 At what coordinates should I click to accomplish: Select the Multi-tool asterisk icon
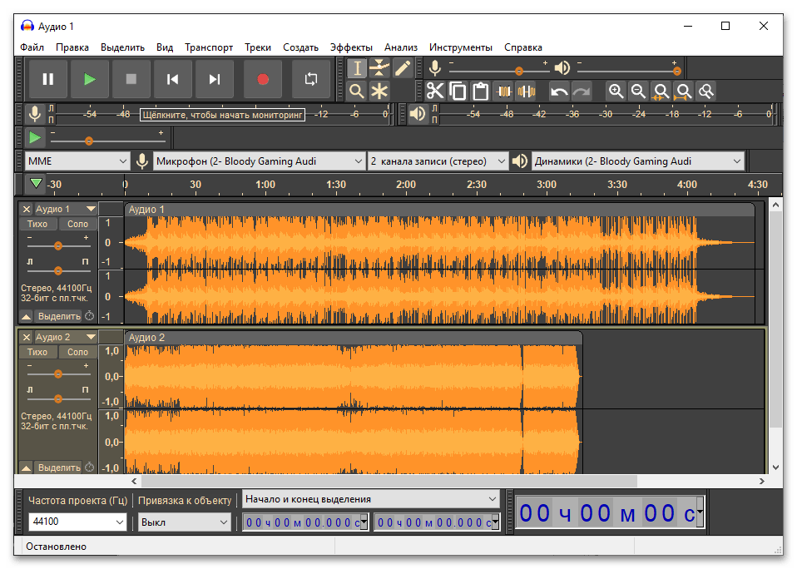379,91
